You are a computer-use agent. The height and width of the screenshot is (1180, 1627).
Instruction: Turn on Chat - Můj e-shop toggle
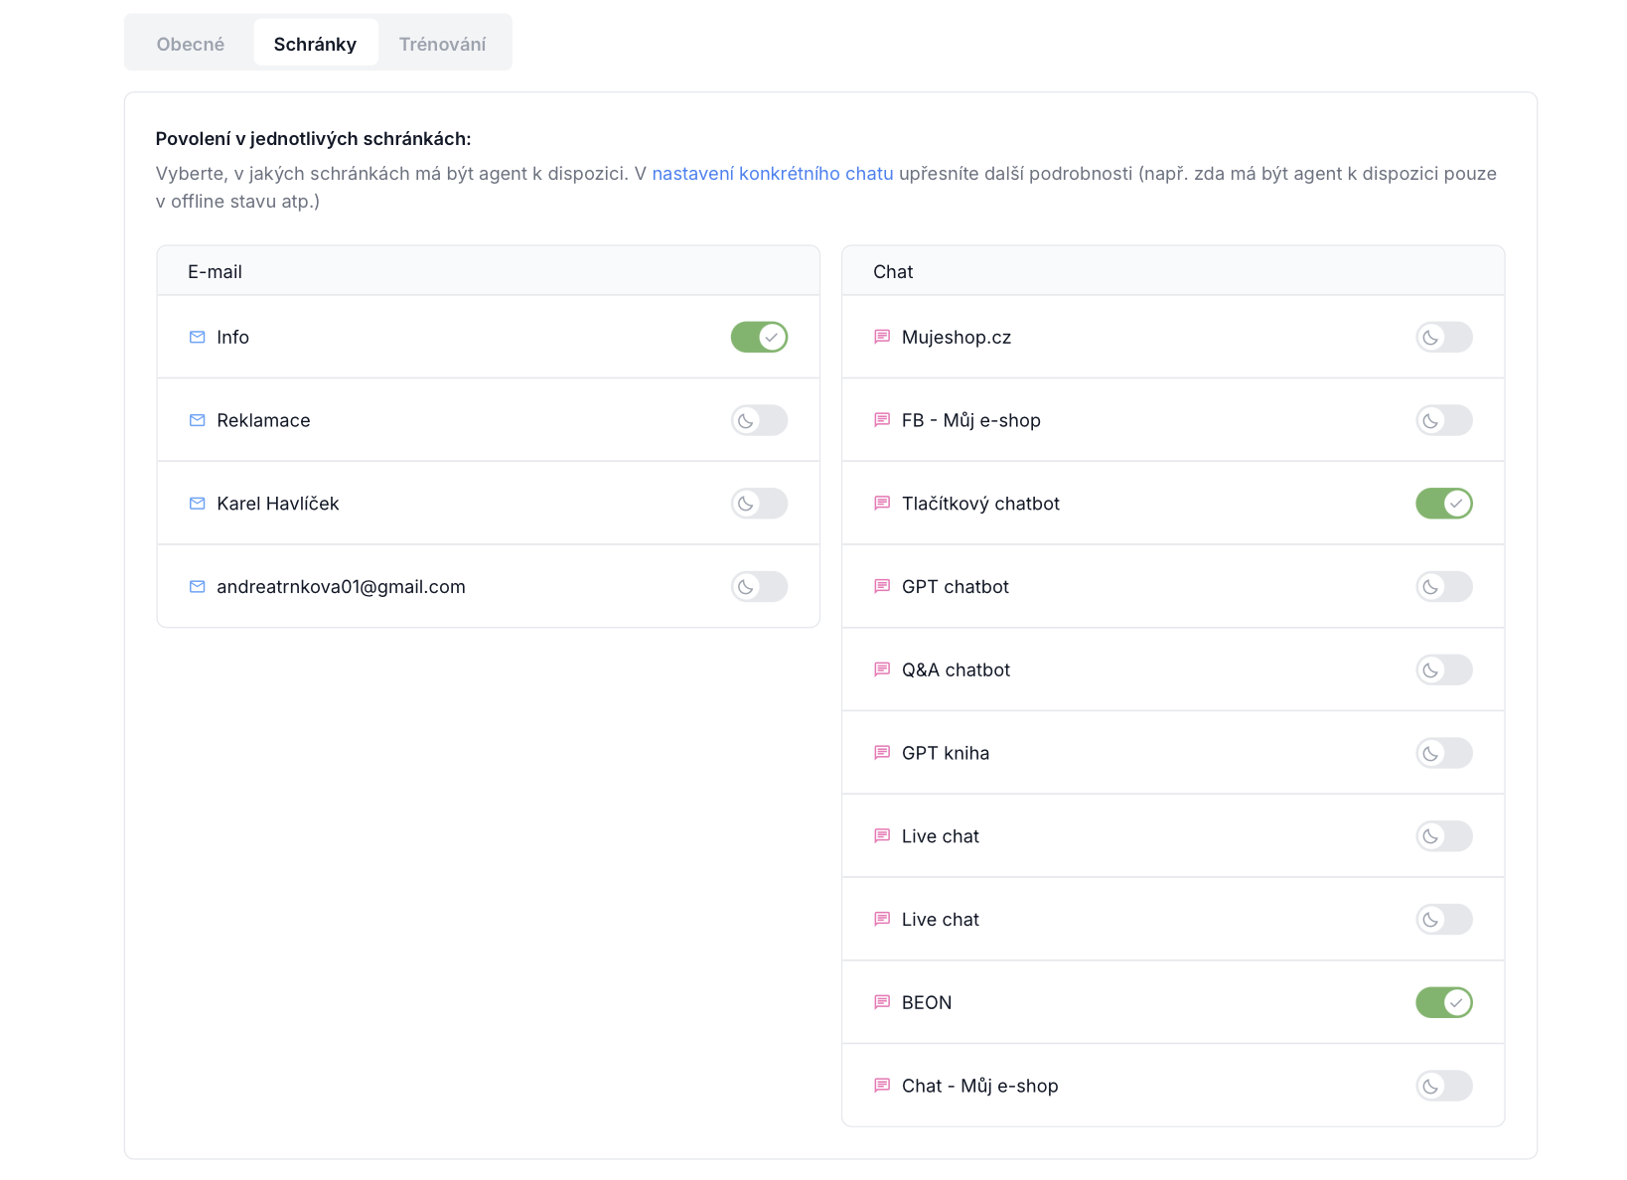1444,1086
